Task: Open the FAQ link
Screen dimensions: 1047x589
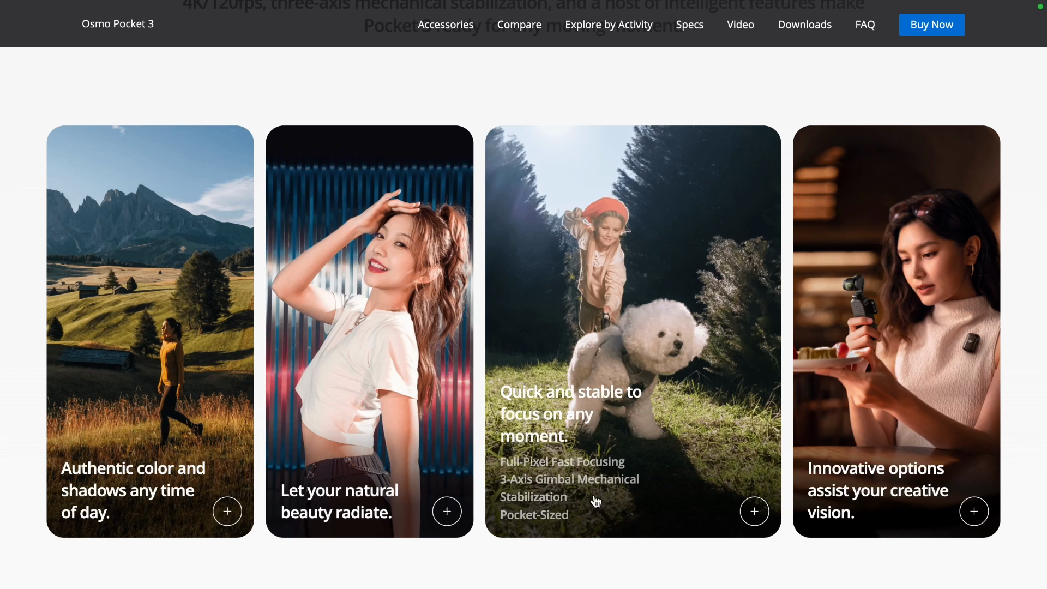Action: pos(865,25)
